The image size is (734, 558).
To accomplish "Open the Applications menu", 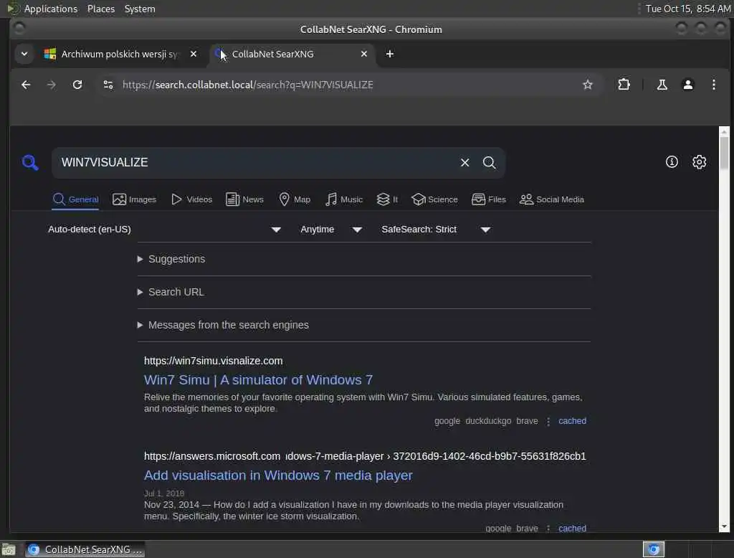I will click(50, 9).
